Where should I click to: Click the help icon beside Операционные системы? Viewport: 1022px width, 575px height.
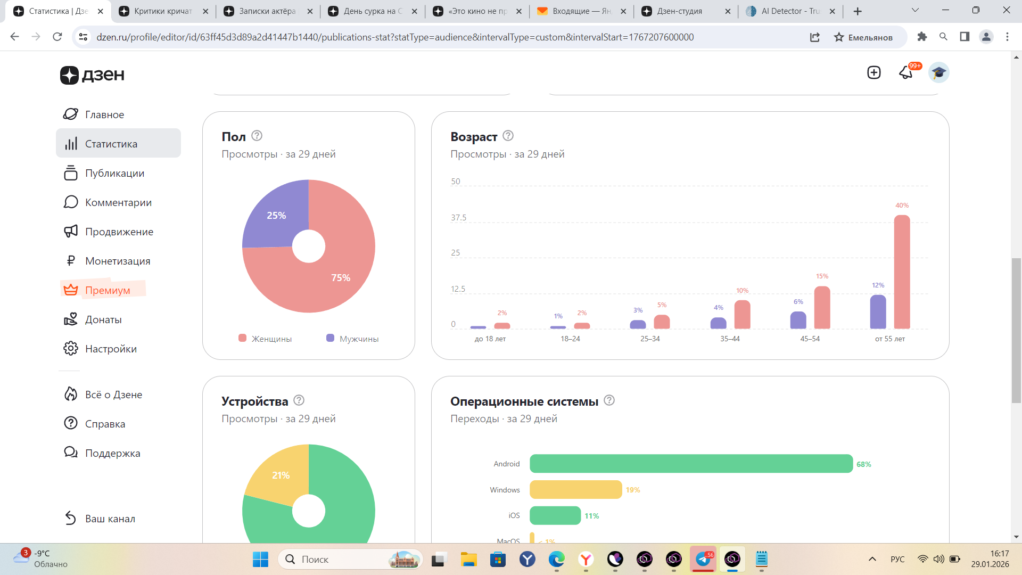tap(609, 400)
